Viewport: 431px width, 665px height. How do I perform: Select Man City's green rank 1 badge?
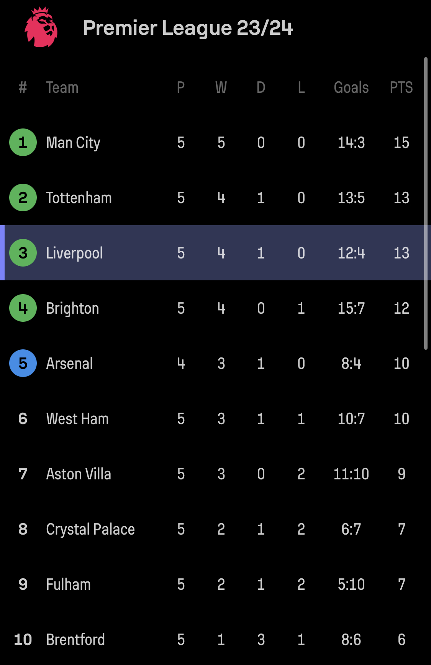click(23, 142)
